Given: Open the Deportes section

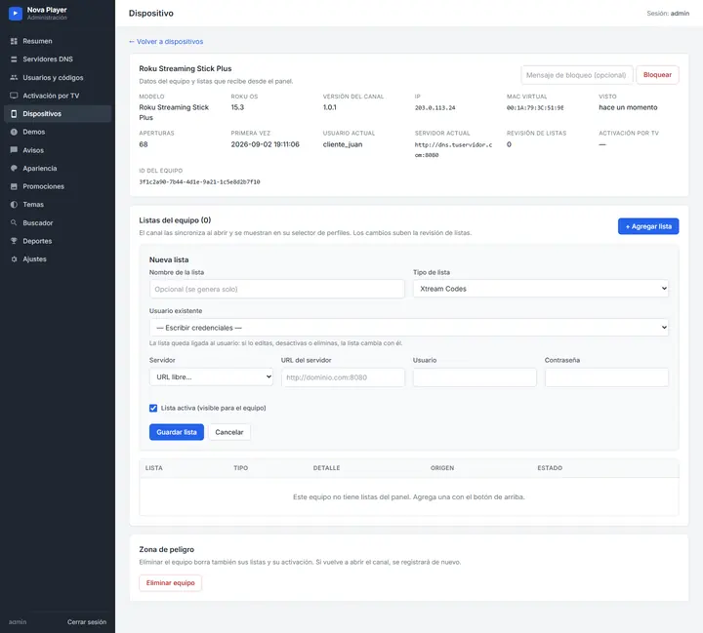Looking at the screenshot, I should (58, 241).
